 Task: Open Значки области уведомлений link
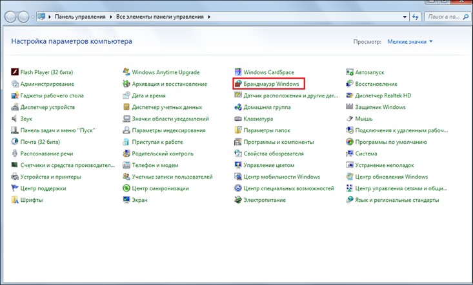[170, 119]
